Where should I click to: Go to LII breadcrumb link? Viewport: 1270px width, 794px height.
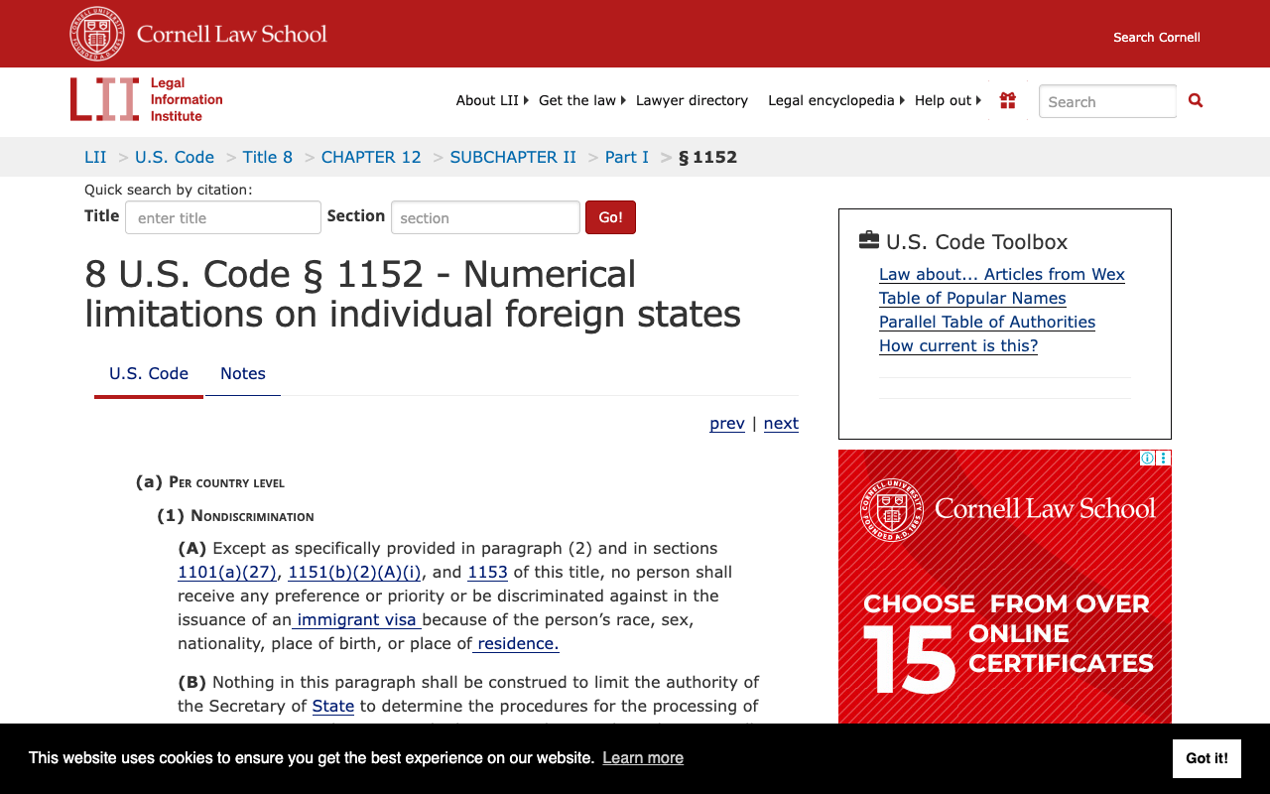95,157
